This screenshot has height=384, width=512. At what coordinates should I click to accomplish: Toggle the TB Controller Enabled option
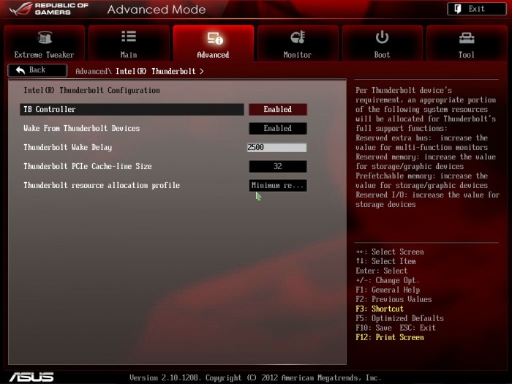pyautogui.click(x=277, y=110)
